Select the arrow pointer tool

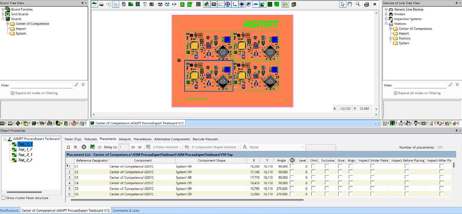tap(343, 4)
